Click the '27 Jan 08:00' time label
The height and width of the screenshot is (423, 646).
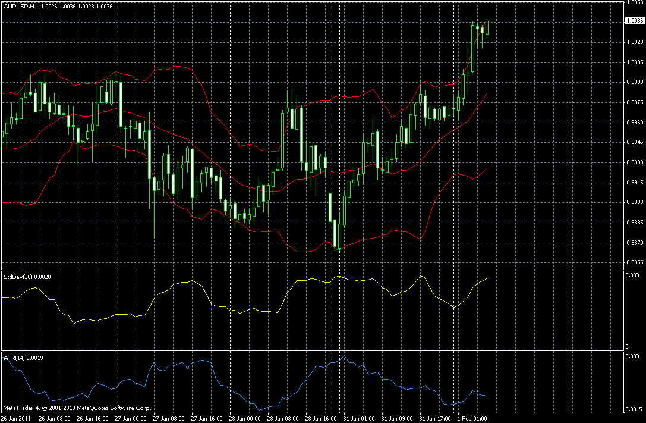tap(169, 419)
